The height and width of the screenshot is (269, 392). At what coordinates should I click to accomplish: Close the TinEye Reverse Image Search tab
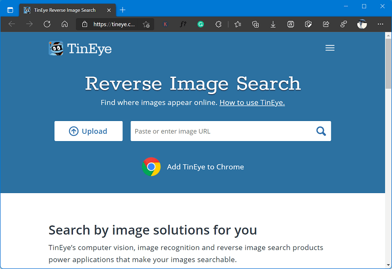(x=109, y=10)
